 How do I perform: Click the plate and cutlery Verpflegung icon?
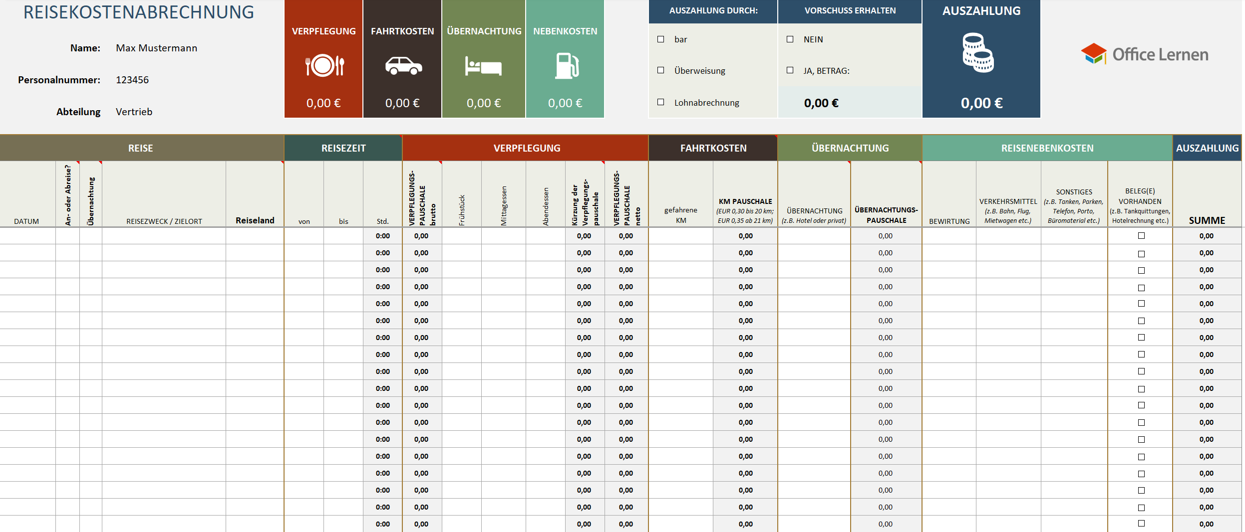pos(324,65)
